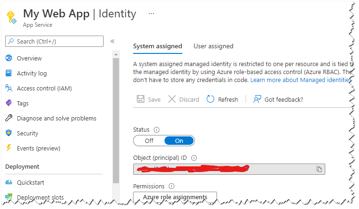Image resolution: width=359 pixels, height=209 pixels.
Task: Click the Refresh button label
Action: 228,99
